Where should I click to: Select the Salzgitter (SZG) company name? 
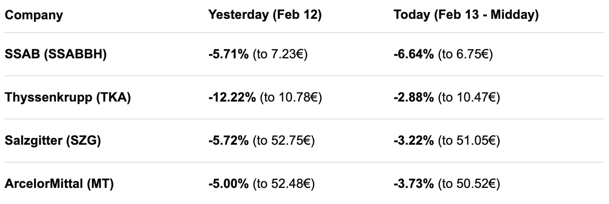(x=53, y=141)
